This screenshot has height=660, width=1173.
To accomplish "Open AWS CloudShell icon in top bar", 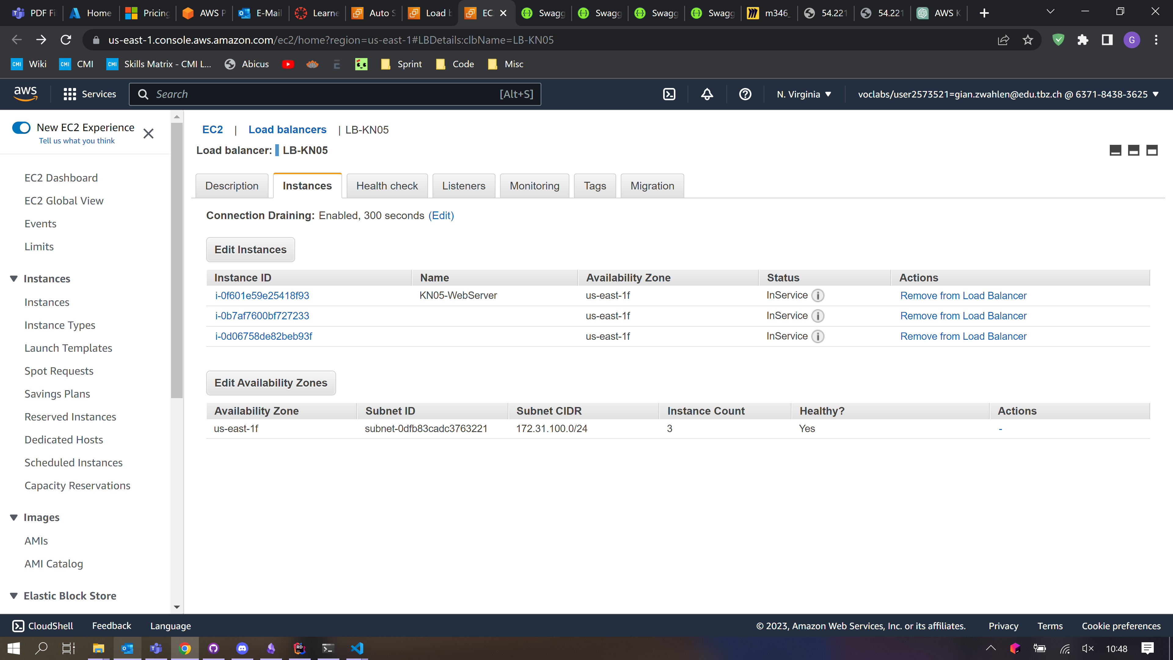I will point(669,94).
